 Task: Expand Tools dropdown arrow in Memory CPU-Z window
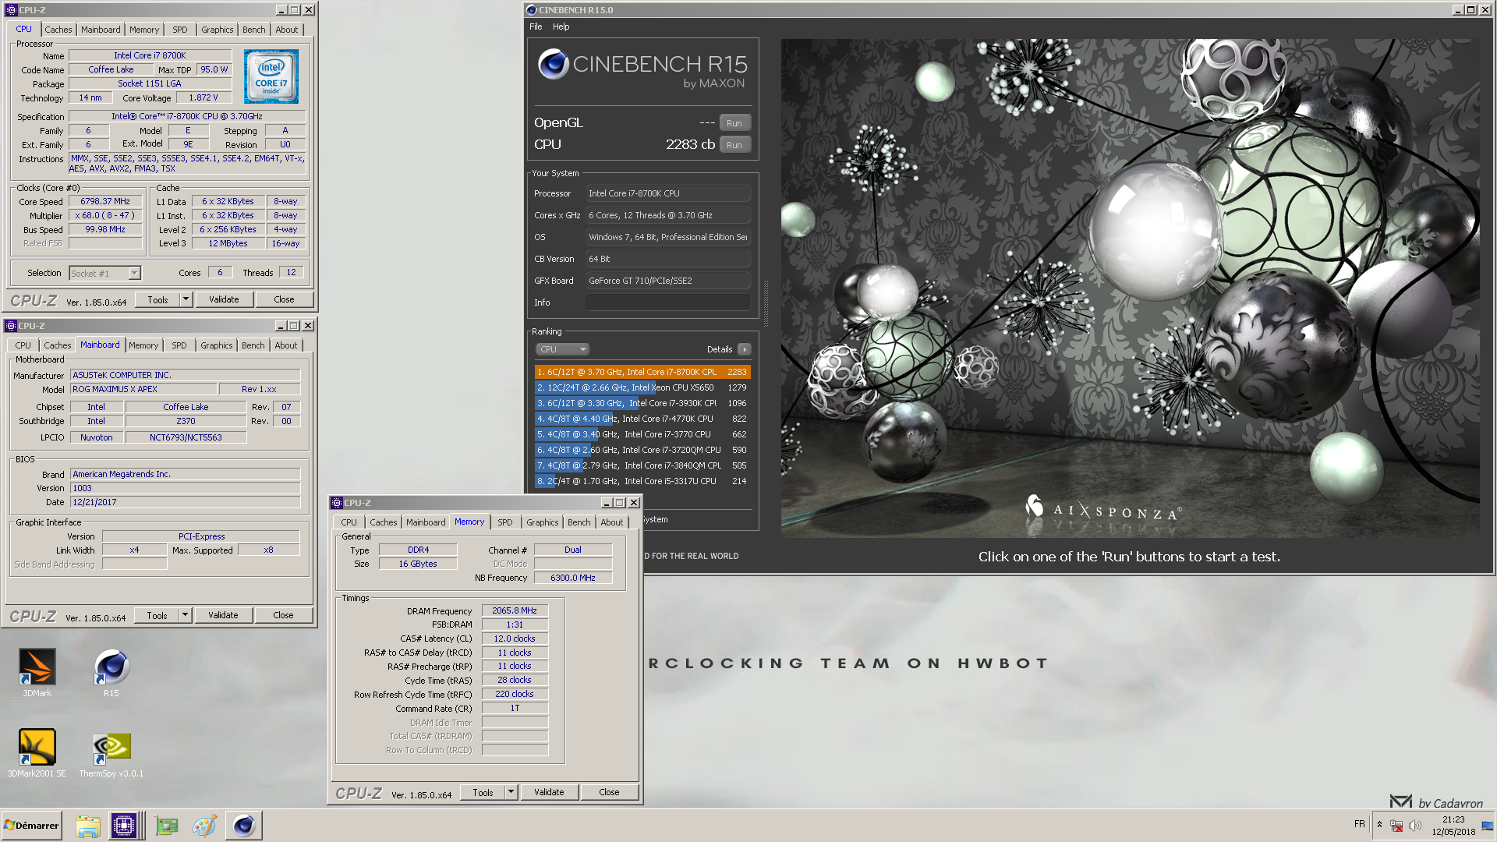(x=511, y=792)
